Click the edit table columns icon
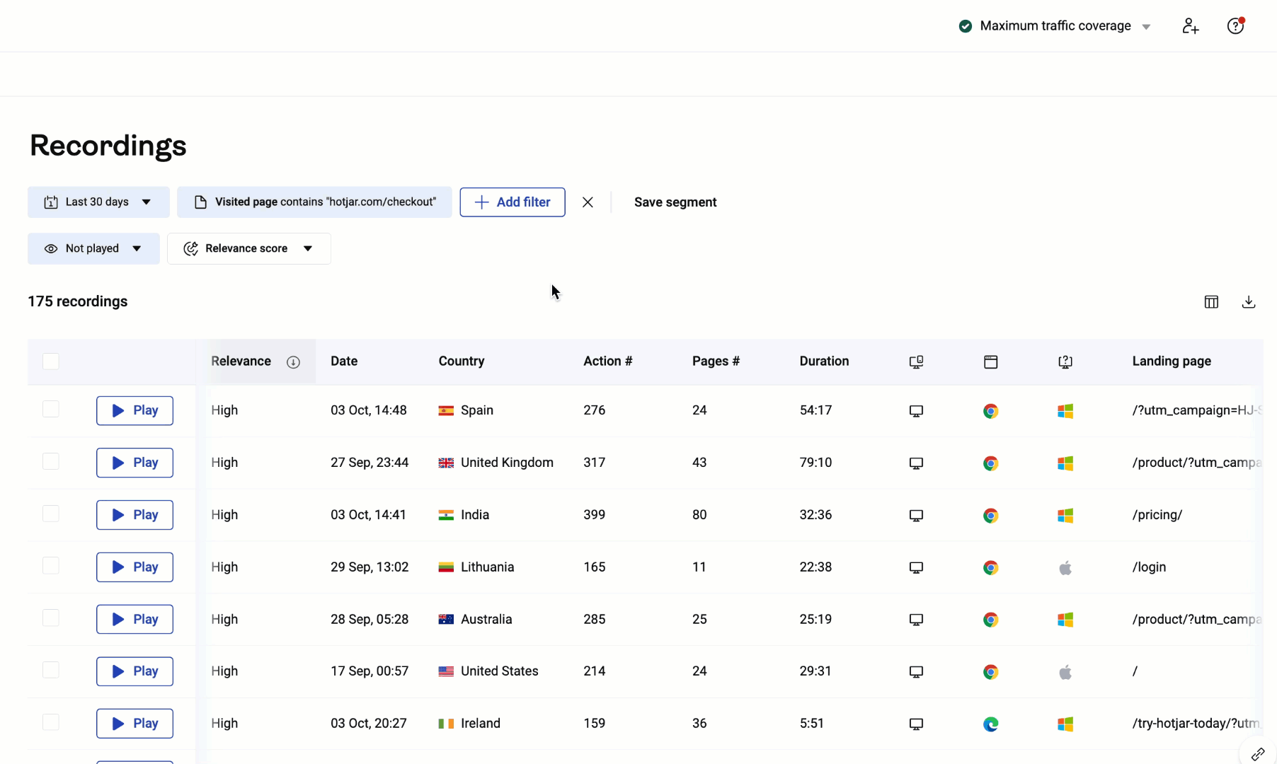 tap(1211, 302)
